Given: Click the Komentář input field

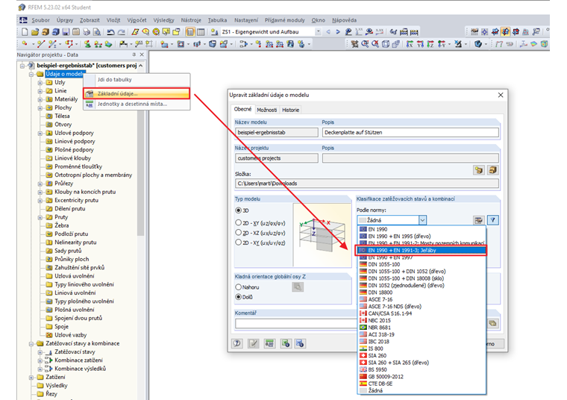Looking at the screenshot, I should click(295, 323).
